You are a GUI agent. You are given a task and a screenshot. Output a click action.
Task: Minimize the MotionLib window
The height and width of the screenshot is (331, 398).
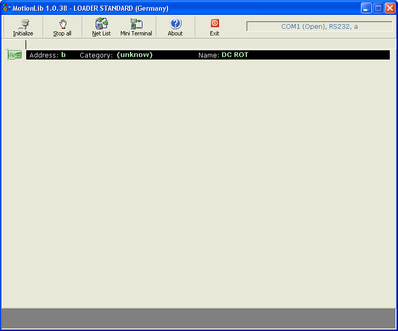(x=366, y=8)
